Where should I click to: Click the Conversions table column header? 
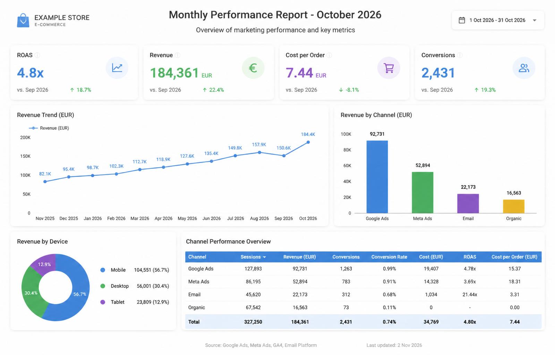click(346, 257)
